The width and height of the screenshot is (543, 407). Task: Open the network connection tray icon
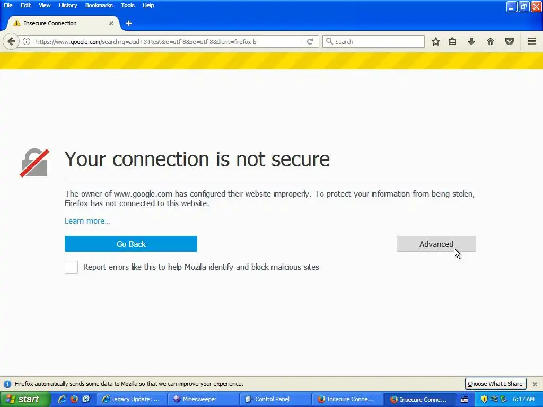click(494, 399)
